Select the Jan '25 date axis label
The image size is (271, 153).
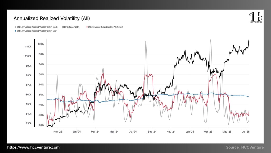[190, 132]
